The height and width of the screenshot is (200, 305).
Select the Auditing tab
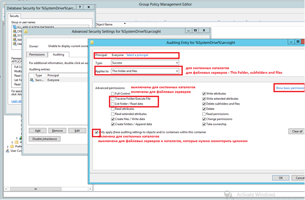tap(58, 55)
